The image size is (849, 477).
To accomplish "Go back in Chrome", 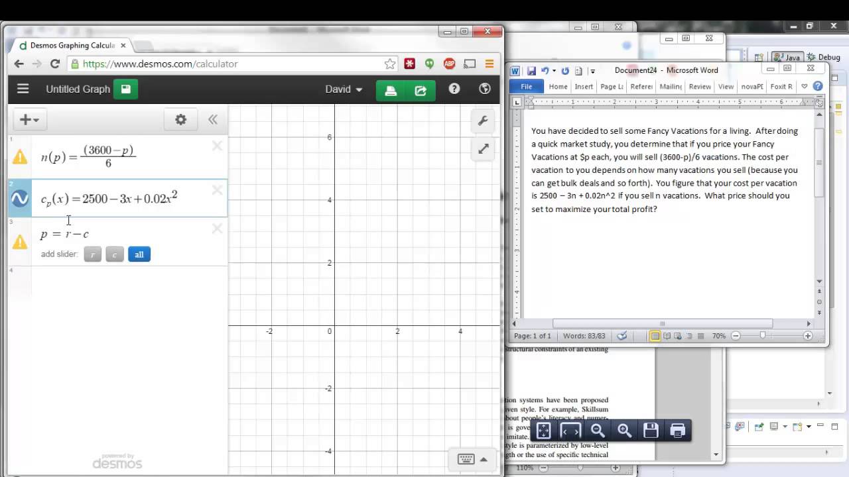I will coord(19,64).
